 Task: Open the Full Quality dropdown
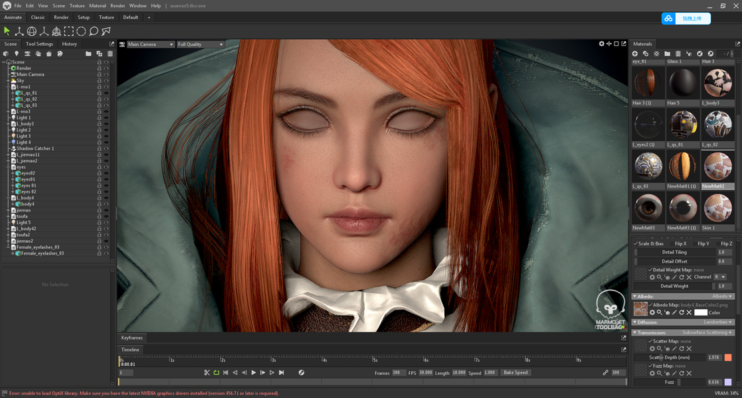point(200,44)
